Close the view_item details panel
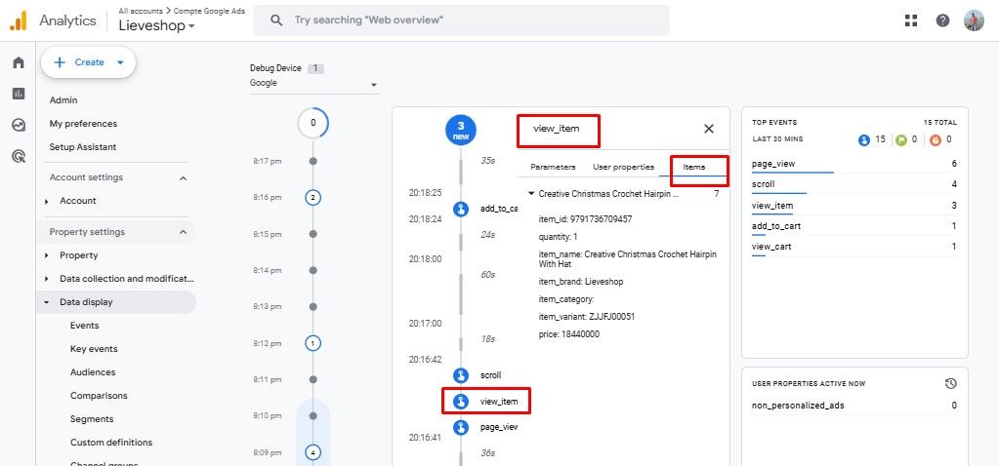Viewport: 999px width, 466px height. tap(709, 129)
